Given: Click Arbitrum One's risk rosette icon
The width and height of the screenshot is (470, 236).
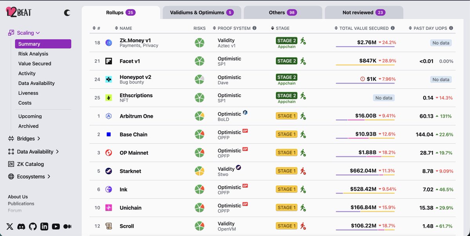Looking at the screenshot, I should (200, 116).
